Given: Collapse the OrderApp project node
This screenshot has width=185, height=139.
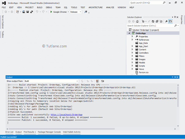Looking at the screenshot, I should tap(129, 33).
